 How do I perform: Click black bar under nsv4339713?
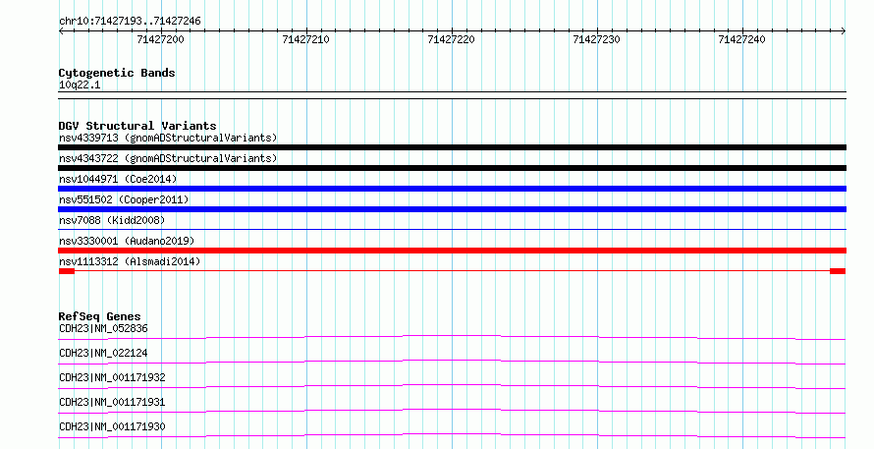click(x=452, y=147)
